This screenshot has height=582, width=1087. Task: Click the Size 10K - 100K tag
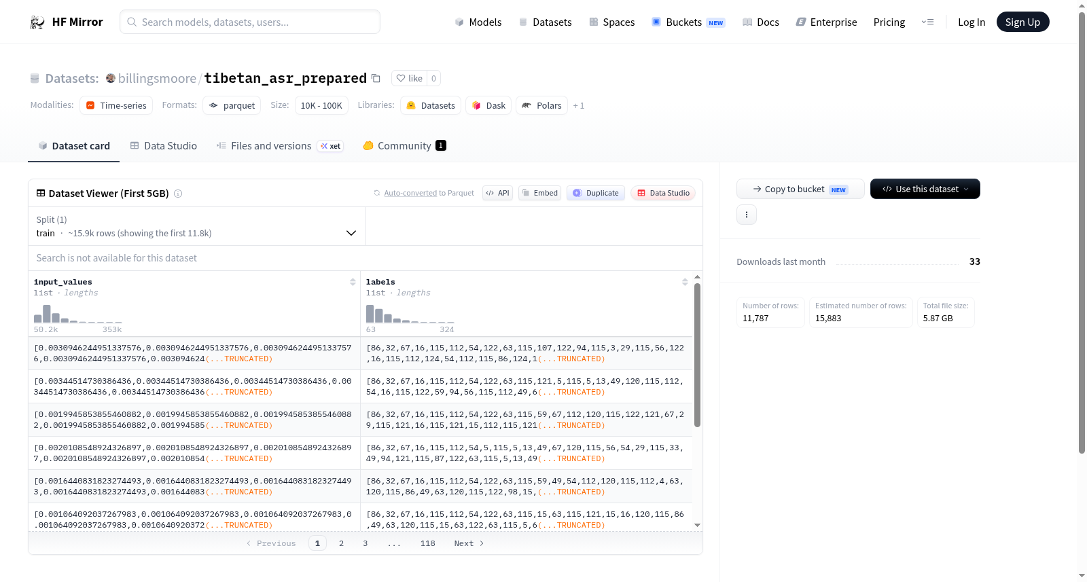coord(321,105)
